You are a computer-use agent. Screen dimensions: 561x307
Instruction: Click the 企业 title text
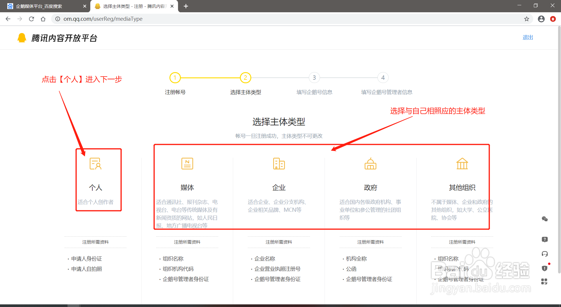pos(279,188)
